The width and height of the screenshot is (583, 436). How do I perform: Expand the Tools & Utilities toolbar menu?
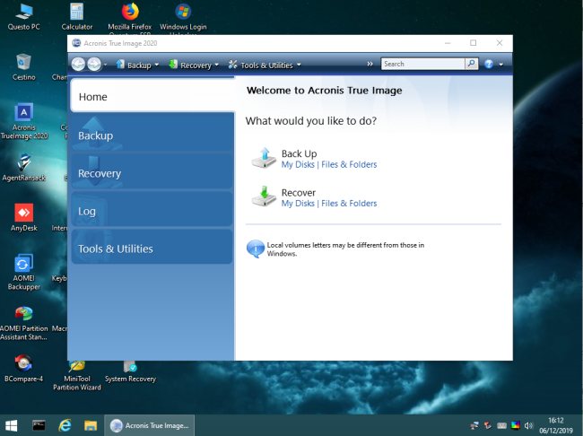tap(265, 65)
